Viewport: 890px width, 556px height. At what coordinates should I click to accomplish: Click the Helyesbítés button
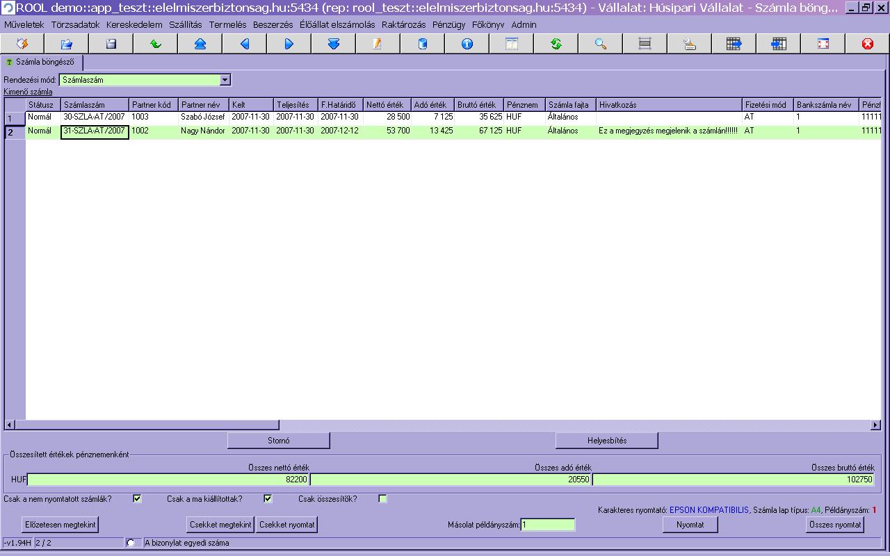[607, 441]
